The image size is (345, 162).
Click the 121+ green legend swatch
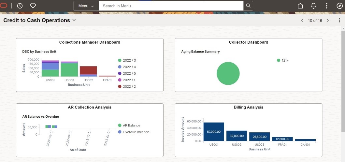pos(279,60)
